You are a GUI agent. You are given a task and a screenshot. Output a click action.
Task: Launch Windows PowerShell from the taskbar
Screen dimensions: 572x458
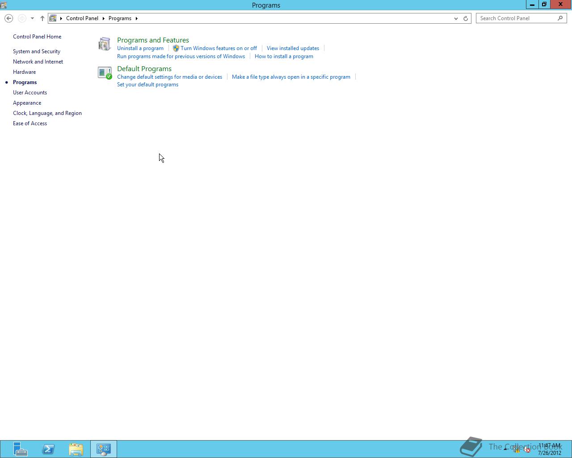[x=48, y=449]
